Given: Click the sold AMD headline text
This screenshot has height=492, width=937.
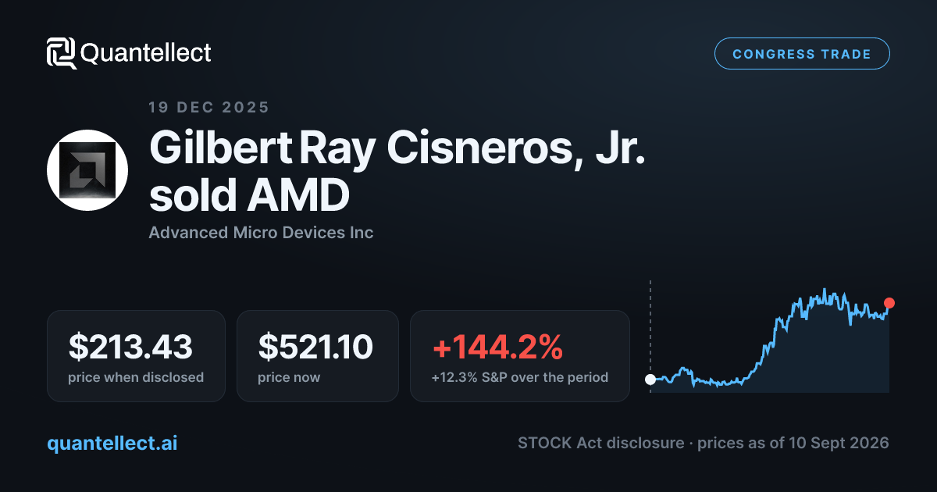Looking at the screenshot, I should click(x=249, y=197).
